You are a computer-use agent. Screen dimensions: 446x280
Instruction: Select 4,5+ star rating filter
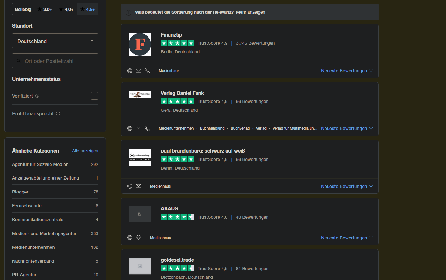click(87, 9)
